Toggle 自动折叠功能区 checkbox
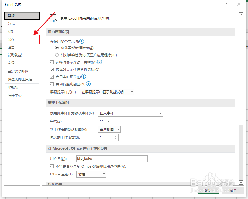The height and width of the screenshot is (199, 248). pyautogui.click(x=52, y=84)
